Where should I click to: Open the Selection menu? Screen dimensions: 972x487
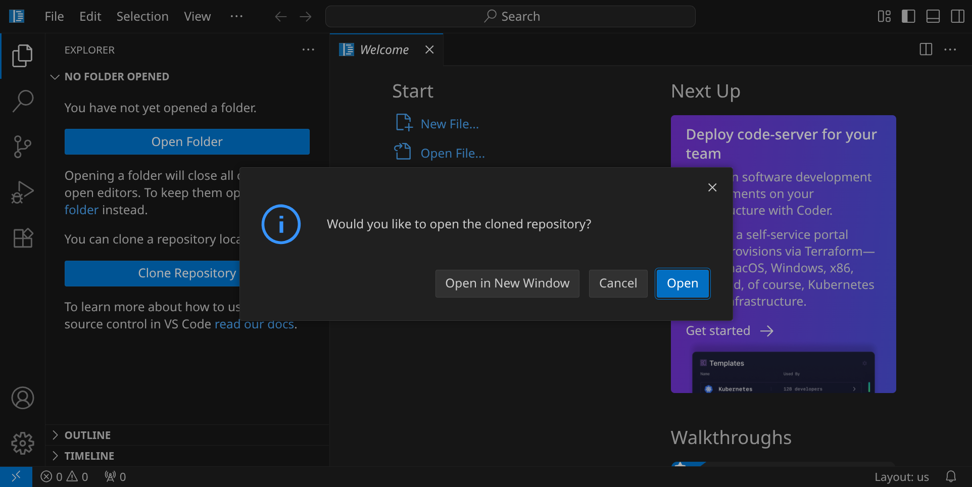click(142, 17)
